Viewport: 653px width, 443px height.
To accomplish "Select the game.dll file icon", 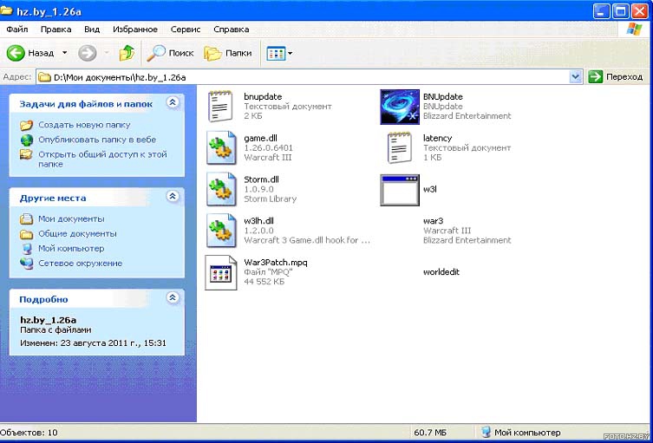I will tap(221, 147).
